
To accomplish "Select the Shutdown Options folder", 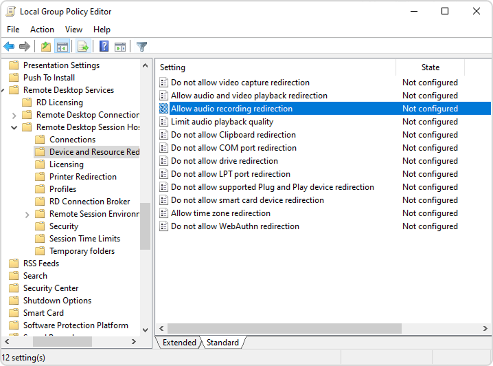I will click(x=57, y=301).
